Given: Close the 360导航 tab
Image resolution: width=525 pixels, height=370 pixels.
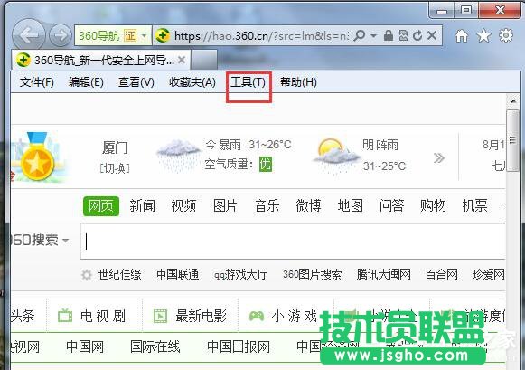Looking at the screenshot, I should (182, 60).
